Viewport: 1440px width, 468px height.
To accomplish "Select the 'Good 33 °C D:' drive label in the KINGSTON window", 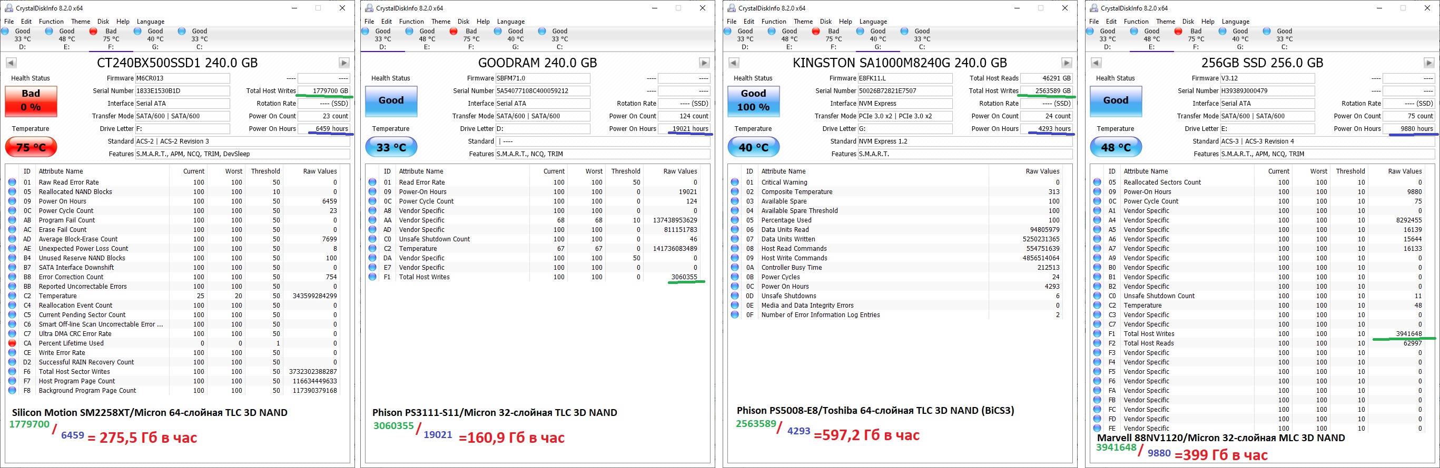I will [x=745, y=39].
